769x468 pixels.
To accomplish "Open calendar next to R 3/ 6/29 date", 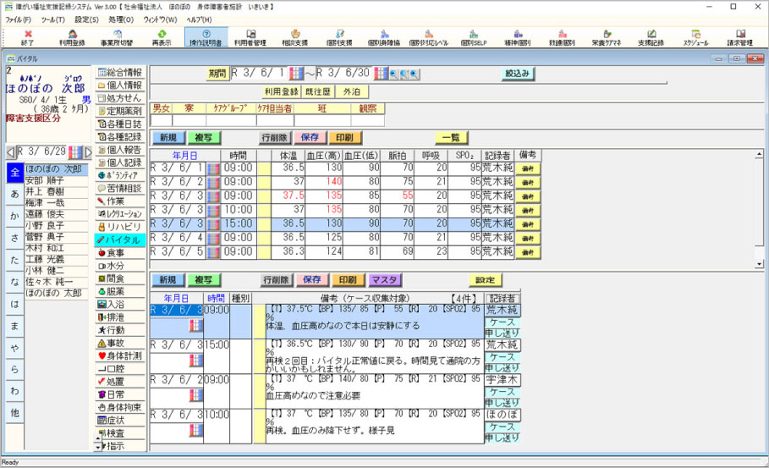I will (74, 152).
